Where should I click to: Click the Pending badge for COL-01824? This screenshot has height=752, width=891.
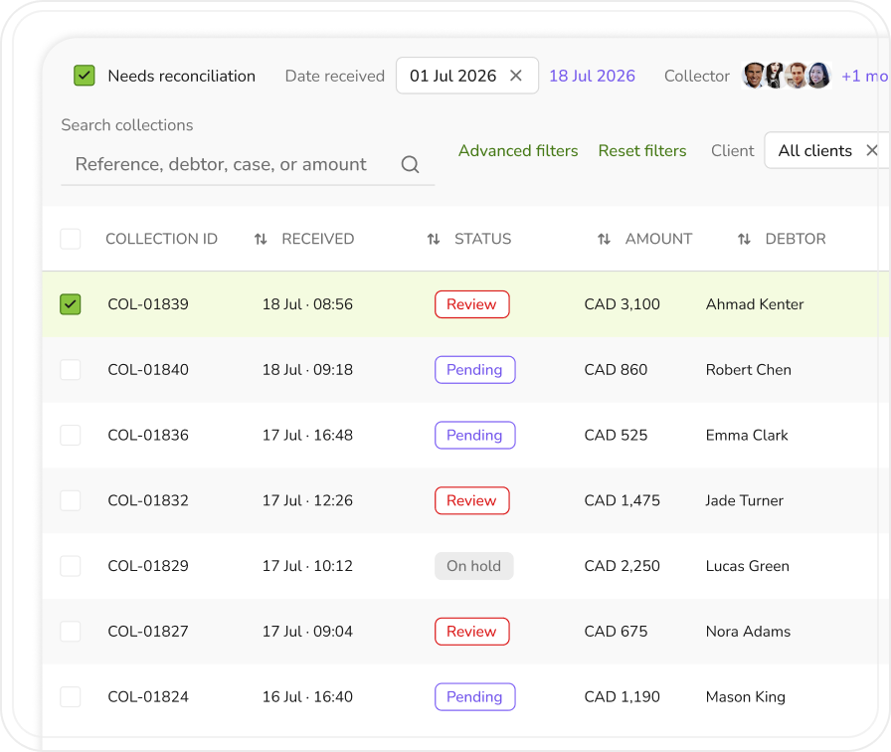point(475,696)
